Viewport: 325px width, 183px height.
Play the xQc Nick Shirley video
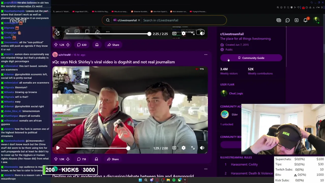point(58,148)
